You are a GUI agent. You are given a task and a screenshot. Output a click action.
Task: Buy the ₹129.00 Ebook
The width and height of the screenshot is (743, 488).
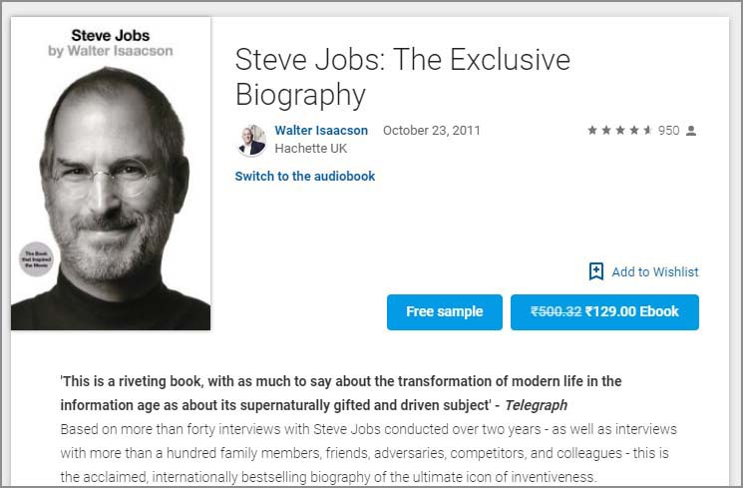click(604, 311)
